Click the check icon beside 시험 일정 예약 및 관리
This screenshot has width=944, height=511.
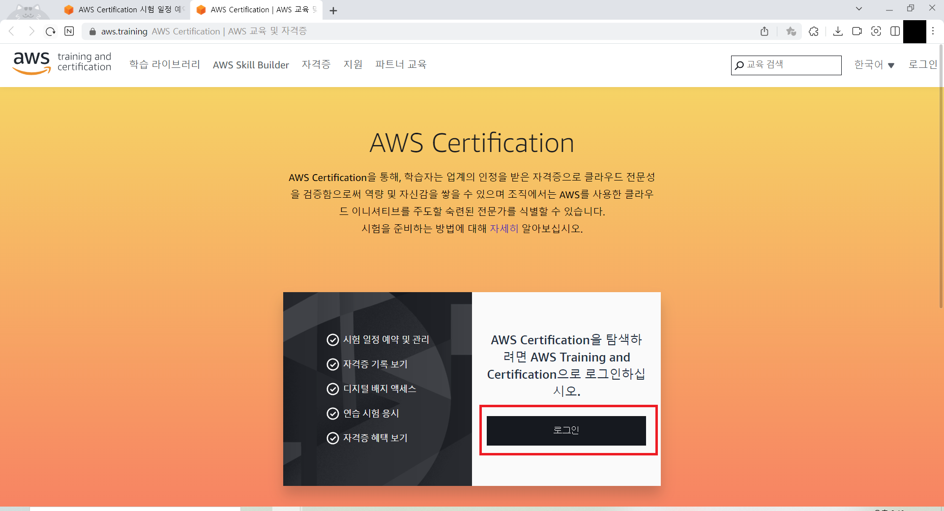point(333,340)
